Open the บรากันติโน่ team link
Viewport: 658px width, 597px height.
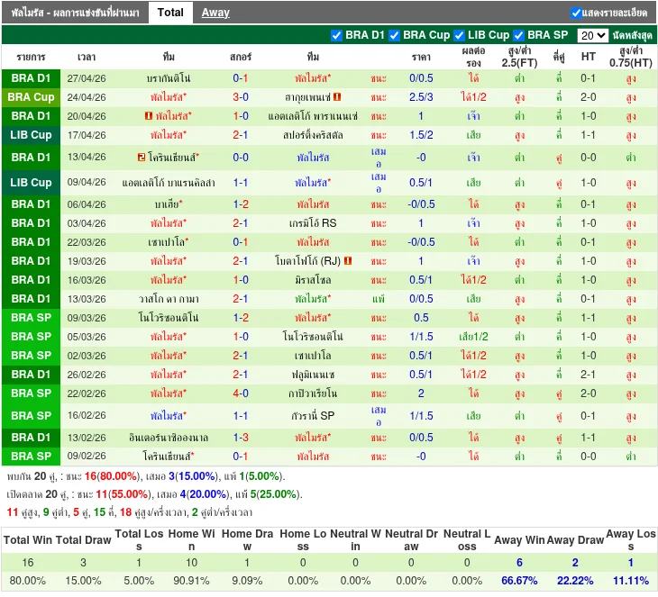click(169, 78)
